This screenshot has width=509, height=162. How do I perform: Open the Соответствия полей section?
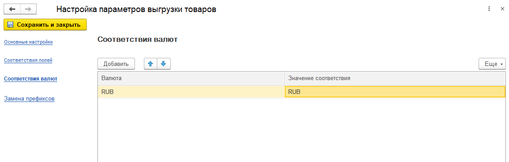coord(28,60)
